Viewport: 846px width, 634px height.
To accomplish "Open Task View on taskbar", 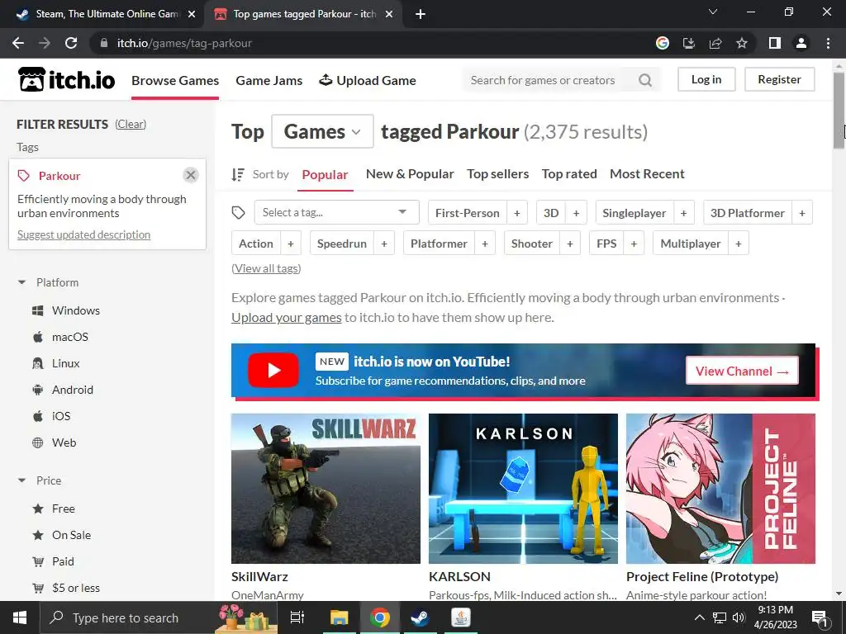I will 297,617.
